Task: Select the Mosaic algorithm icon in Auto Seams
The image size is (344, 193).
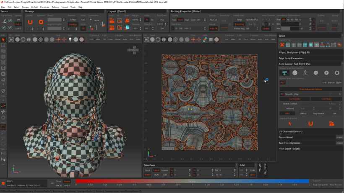Action: (284, 72)
